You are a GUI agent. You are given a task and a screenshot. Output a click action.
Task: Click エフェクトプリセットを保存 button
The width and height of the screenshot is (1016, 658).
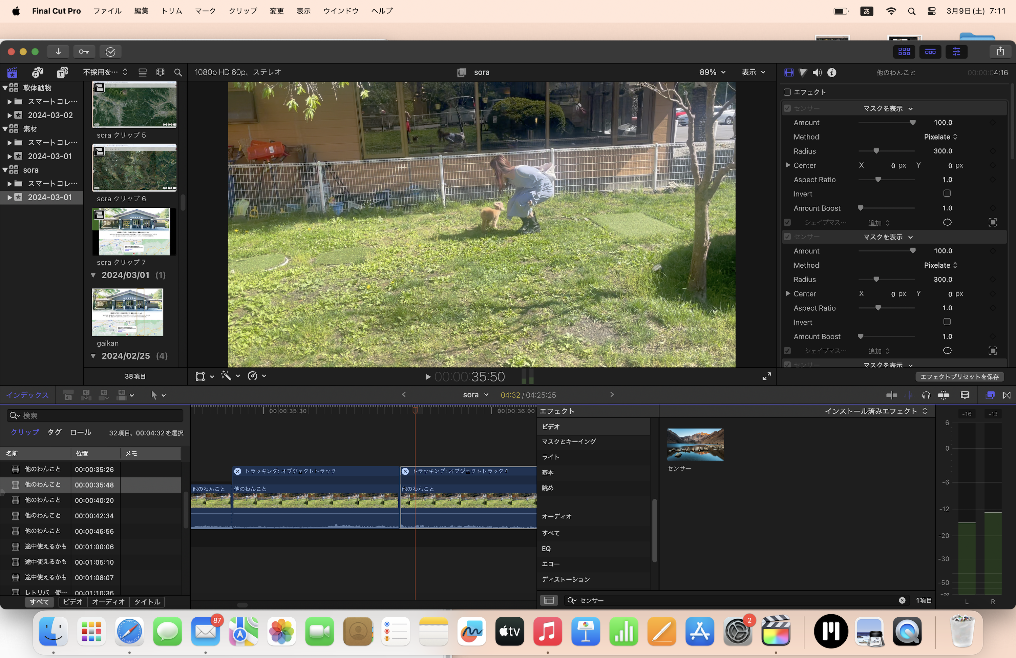point(959,377)
